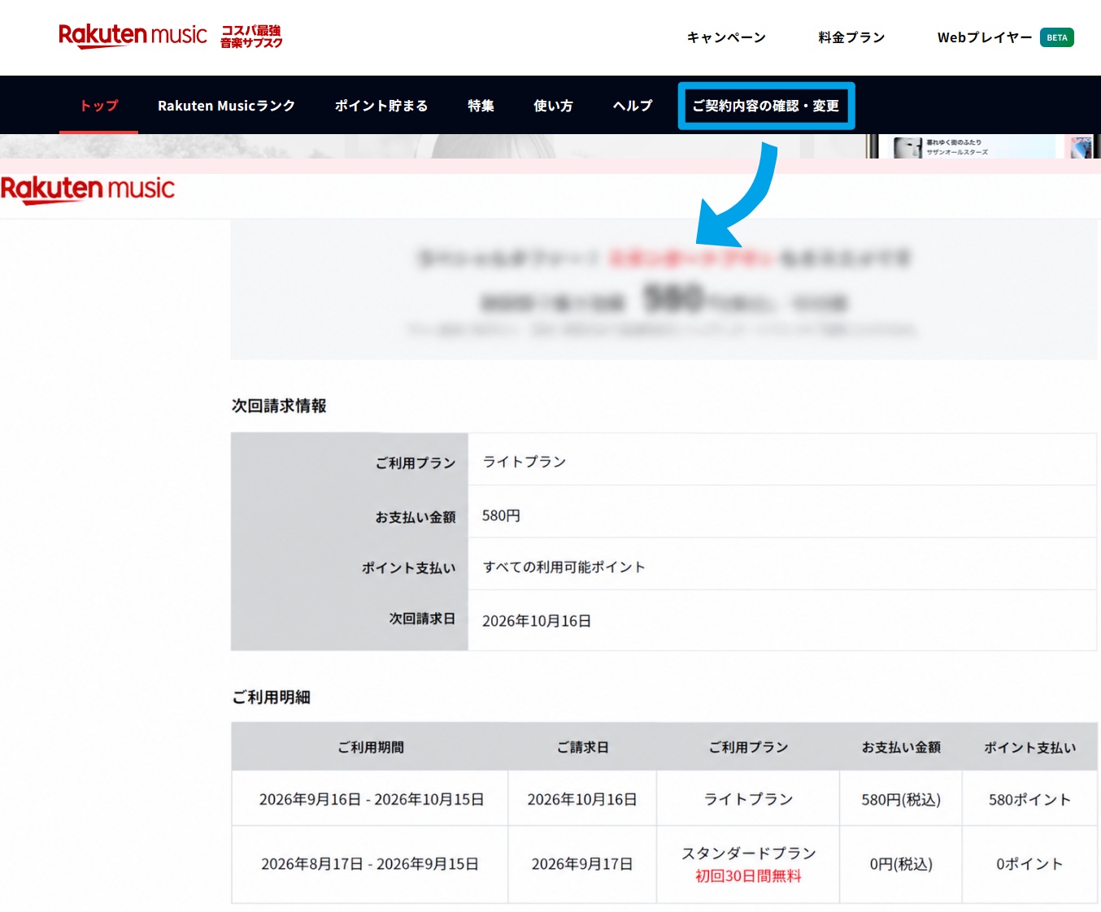1101x912 pixels.
Task: Click period 2026年8月17日 - 2026年9月15日
Action: click(370, 864)
